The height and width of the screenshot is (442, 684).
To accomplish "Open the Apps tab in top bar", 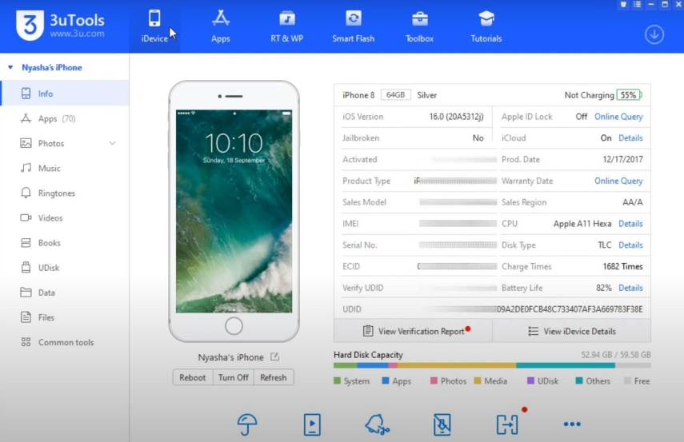I will click(220, 26).
